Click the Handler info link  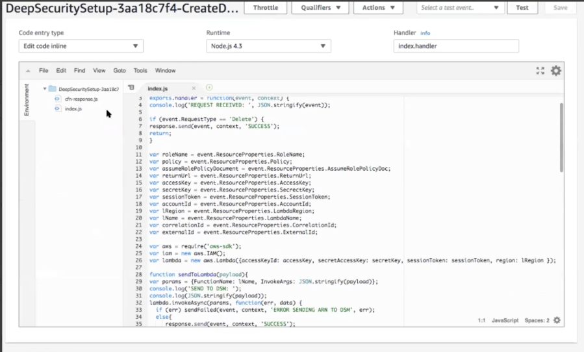click(x=425, y=33)
